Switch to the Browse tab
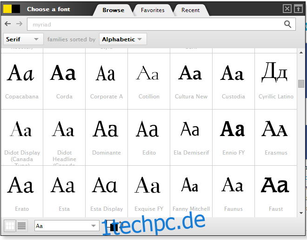Screen dimensions: 307x240 pos(113,10)
